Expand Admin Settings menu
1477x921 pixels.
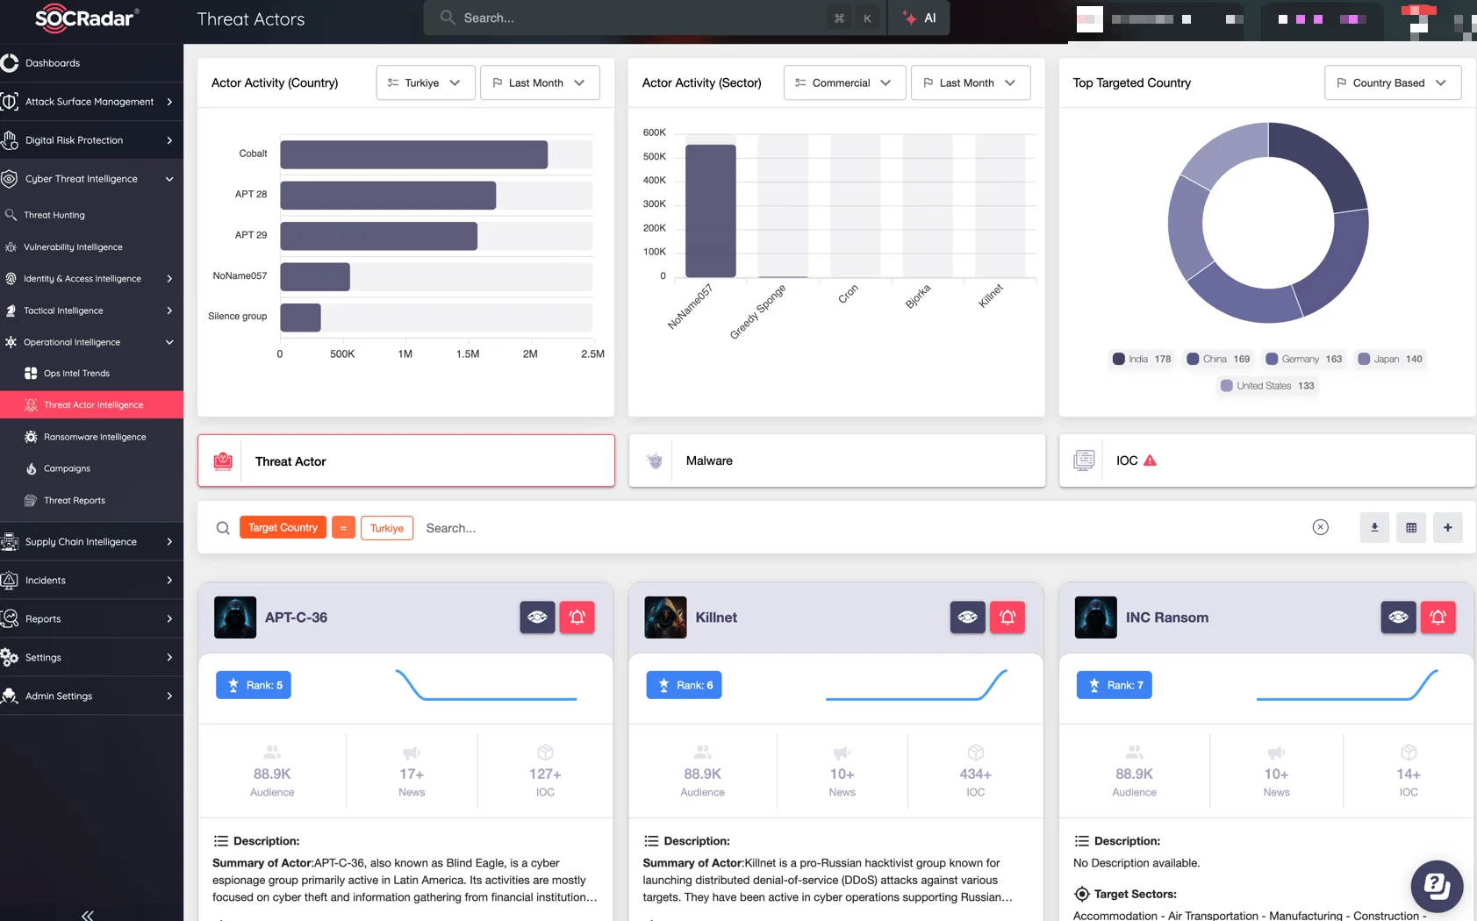91,696
